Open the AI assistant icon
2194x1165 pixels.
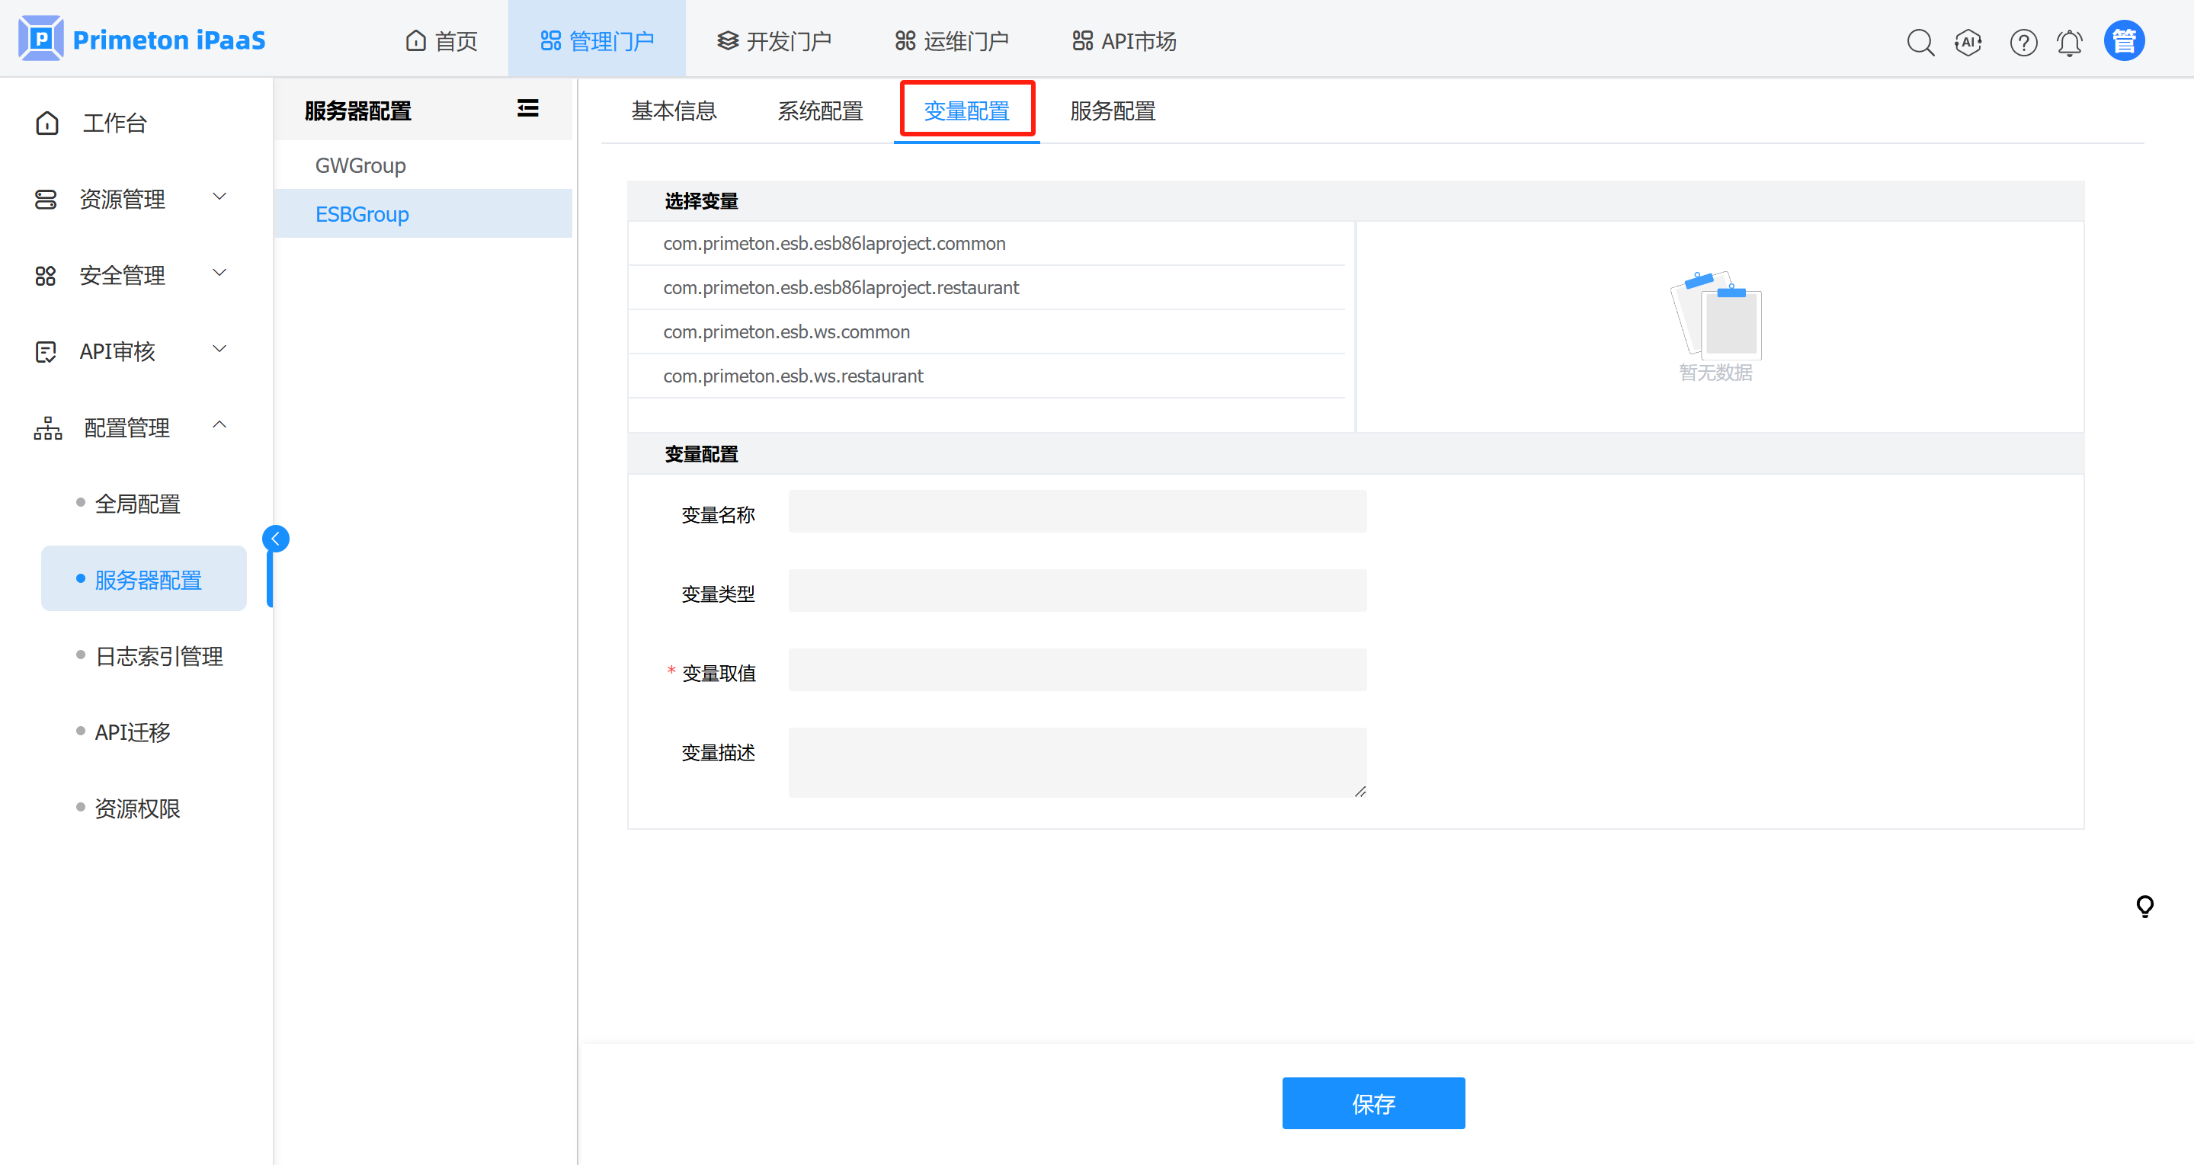[x=1968, y=42]
